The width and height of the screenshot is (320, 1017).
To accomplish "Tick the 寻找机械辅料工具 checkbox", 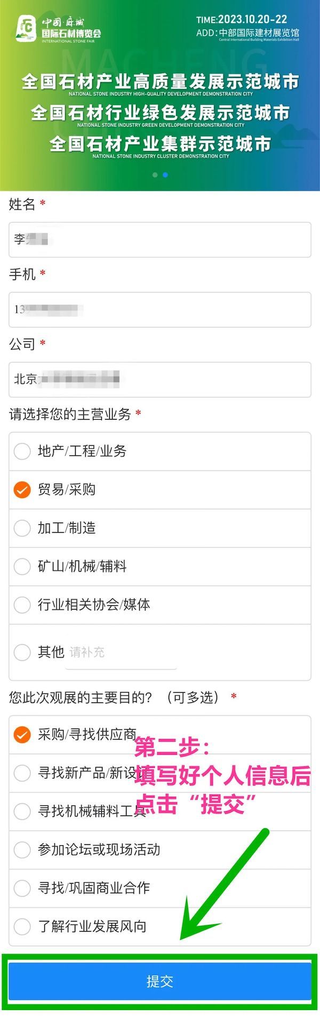I will pos(22,811).
